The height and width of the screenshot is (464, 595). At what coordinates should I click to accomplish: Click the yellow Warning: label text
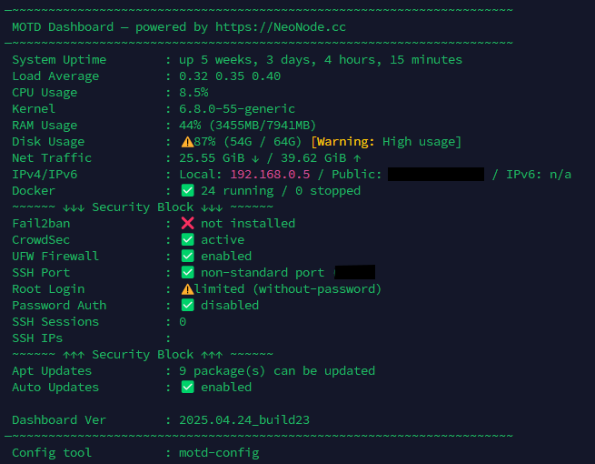tap(345, 142)
